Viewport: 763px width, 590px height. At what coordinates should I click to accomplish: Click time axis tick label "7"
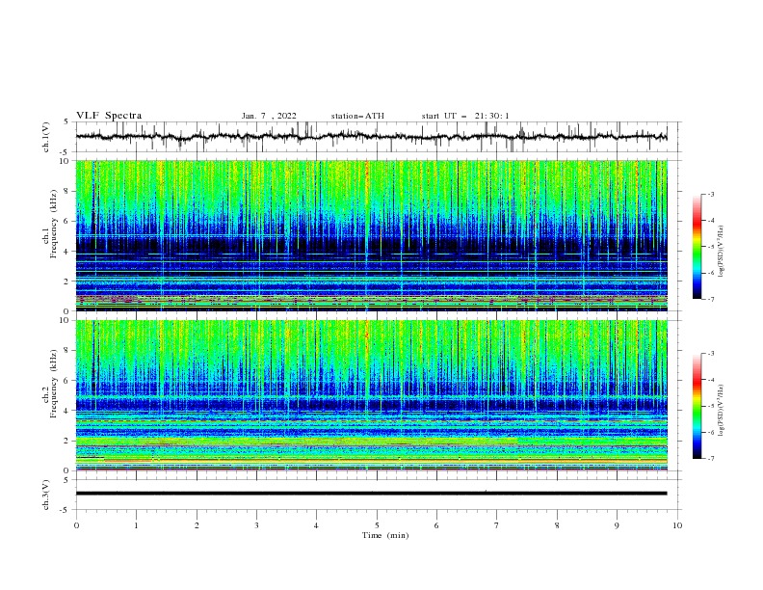pos(497,525)
